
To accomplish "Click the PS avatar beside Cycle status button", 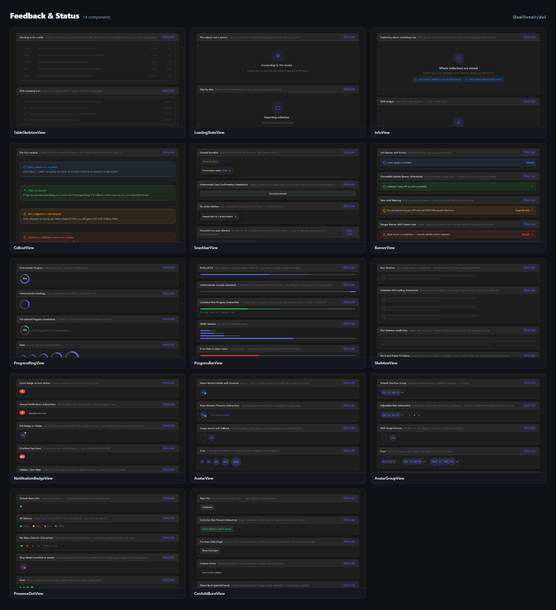I will coord(204,415).
